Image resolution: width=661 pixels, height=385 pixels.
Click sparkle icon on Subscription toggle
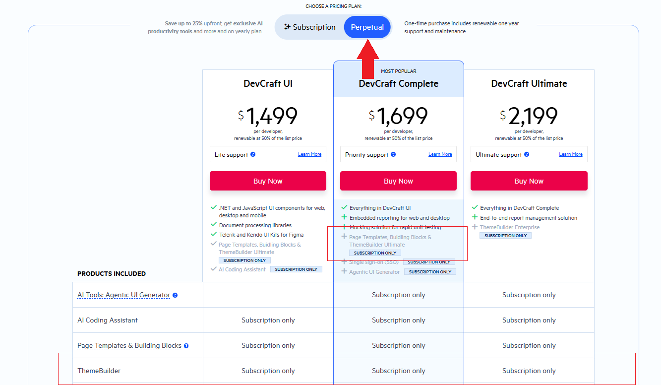coord(287,27)
